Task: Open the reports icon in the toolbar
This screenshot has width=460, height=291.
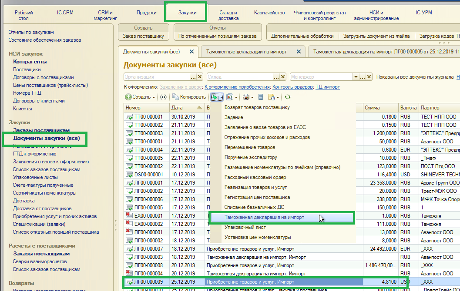Action: click(x=229, y=97)
